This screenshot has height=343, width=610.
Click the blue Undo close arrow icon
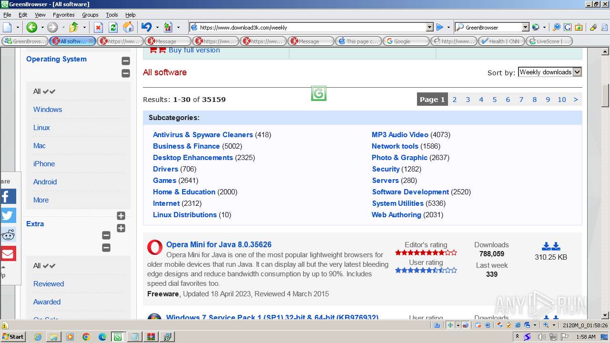pos(147,27)
